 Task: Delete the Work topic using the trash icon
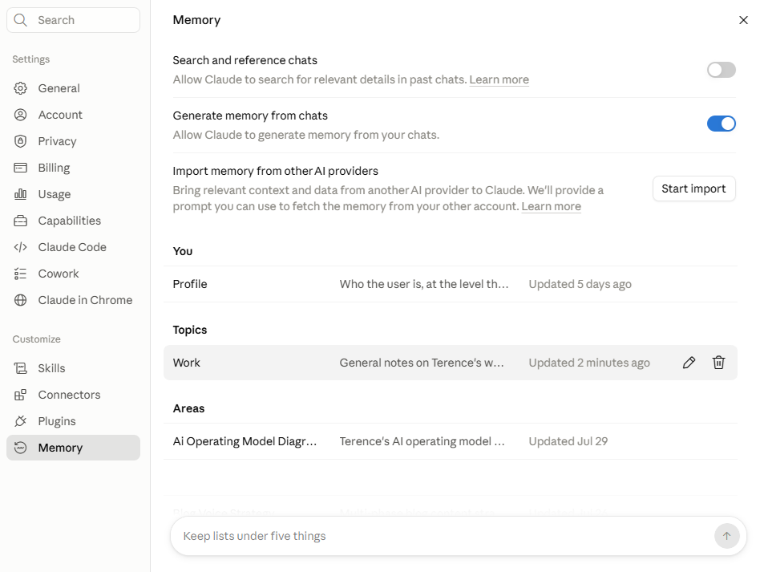(718, 363)
